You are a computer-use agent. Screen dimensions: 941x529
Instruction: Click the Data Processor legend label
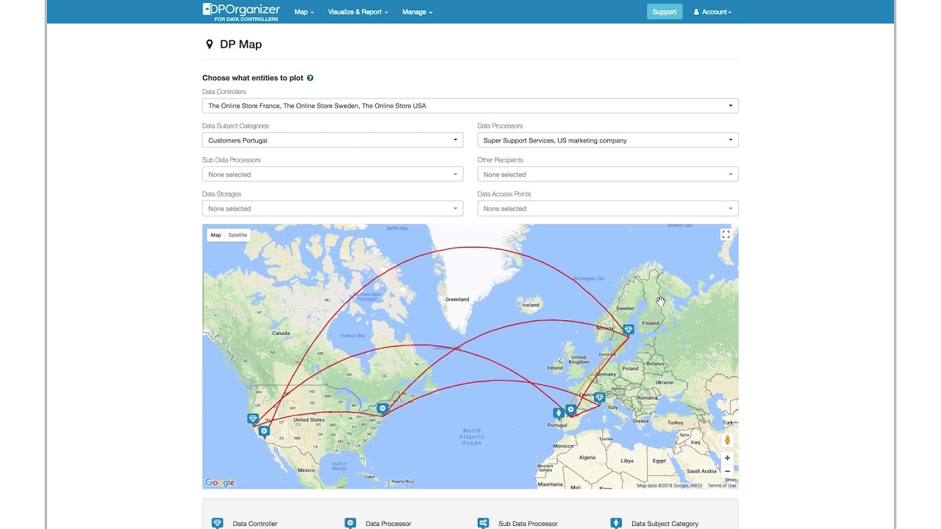click(x=388, y=524)
